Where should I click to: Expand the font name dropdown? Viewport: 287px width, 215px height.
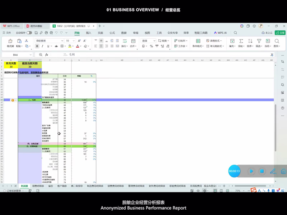pos(62,41)
